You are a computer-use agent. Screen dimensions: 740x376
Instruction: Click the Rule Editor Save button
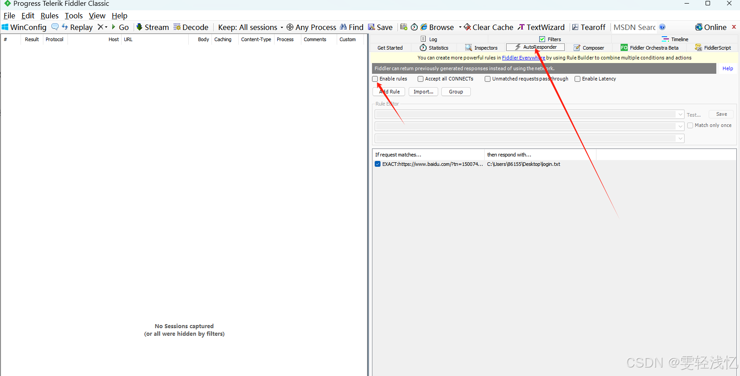(x=721, y=114)
